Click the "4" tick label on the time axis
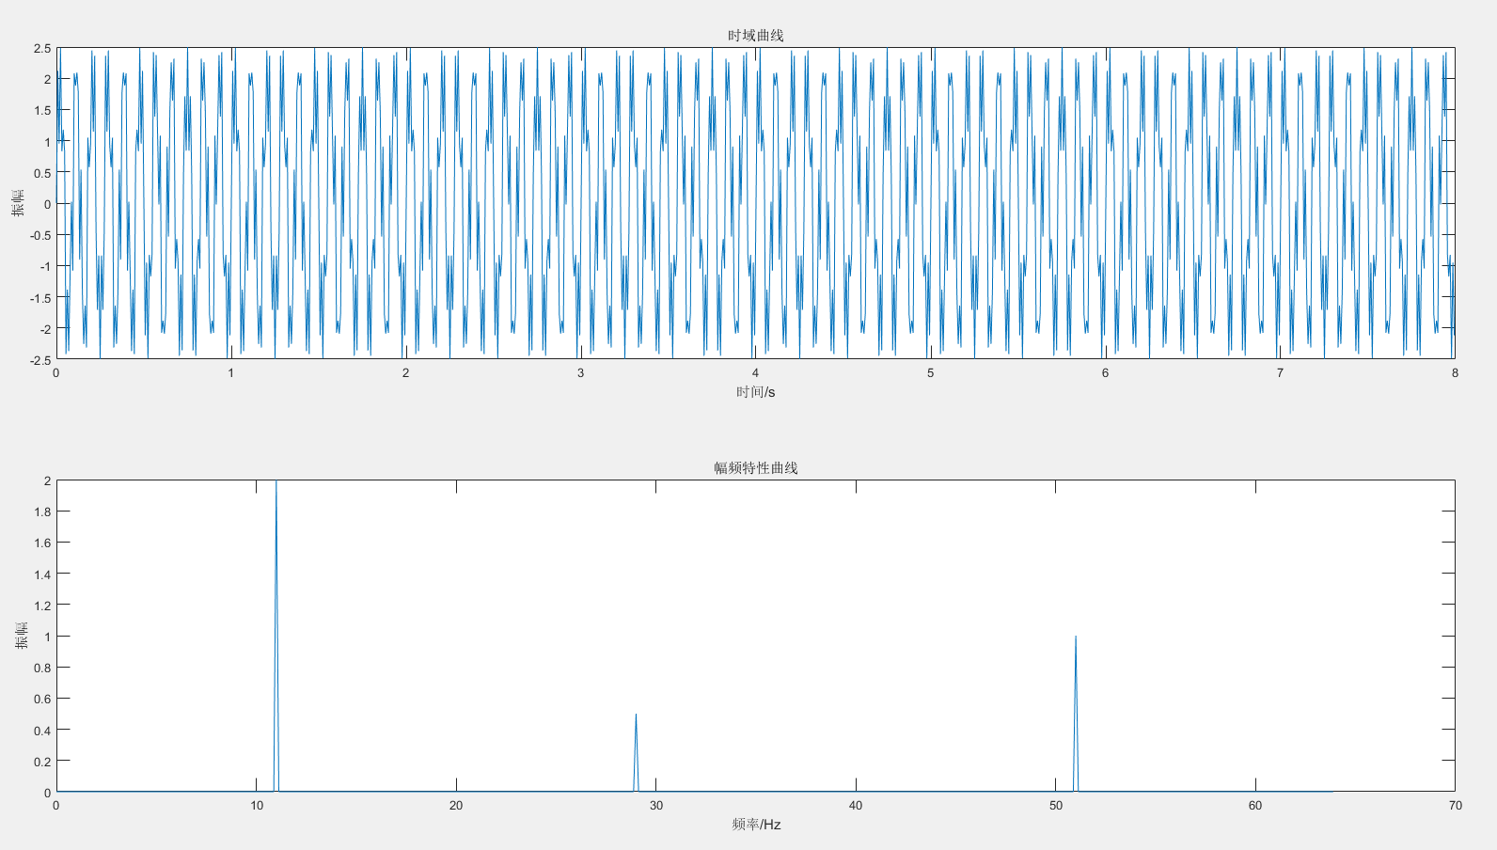Screen dimensions: 1497x850 (x=756, y=373)
